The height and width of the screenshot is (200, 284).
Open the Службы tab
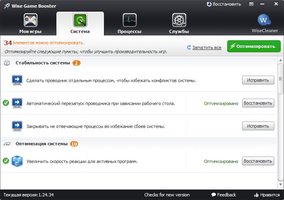pos(179,23)
